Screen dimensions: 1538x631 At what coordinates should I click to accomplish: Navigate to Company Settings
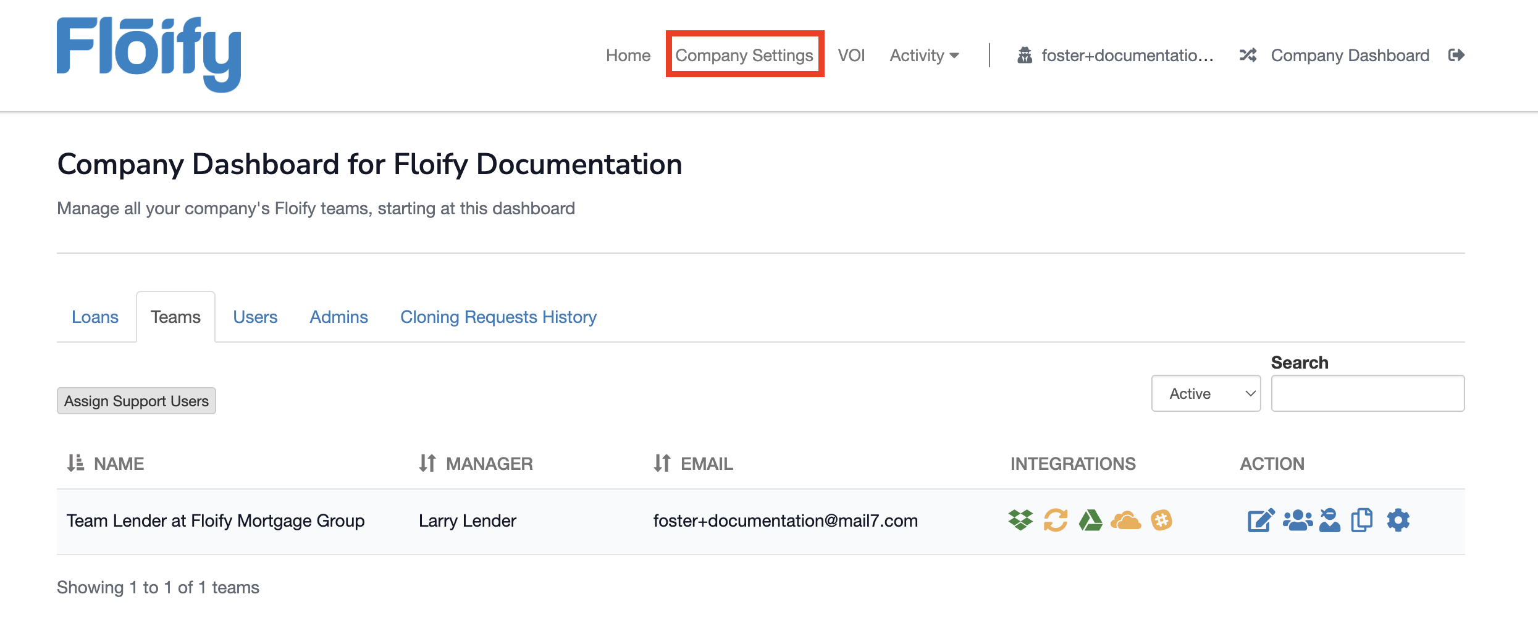click(744, 55)
